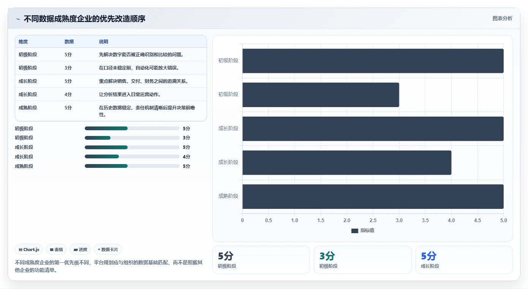Click the 初级阶段 progress bar showing 3分
The width and height of the screenshot is (528, 289).
pos(132,138)
